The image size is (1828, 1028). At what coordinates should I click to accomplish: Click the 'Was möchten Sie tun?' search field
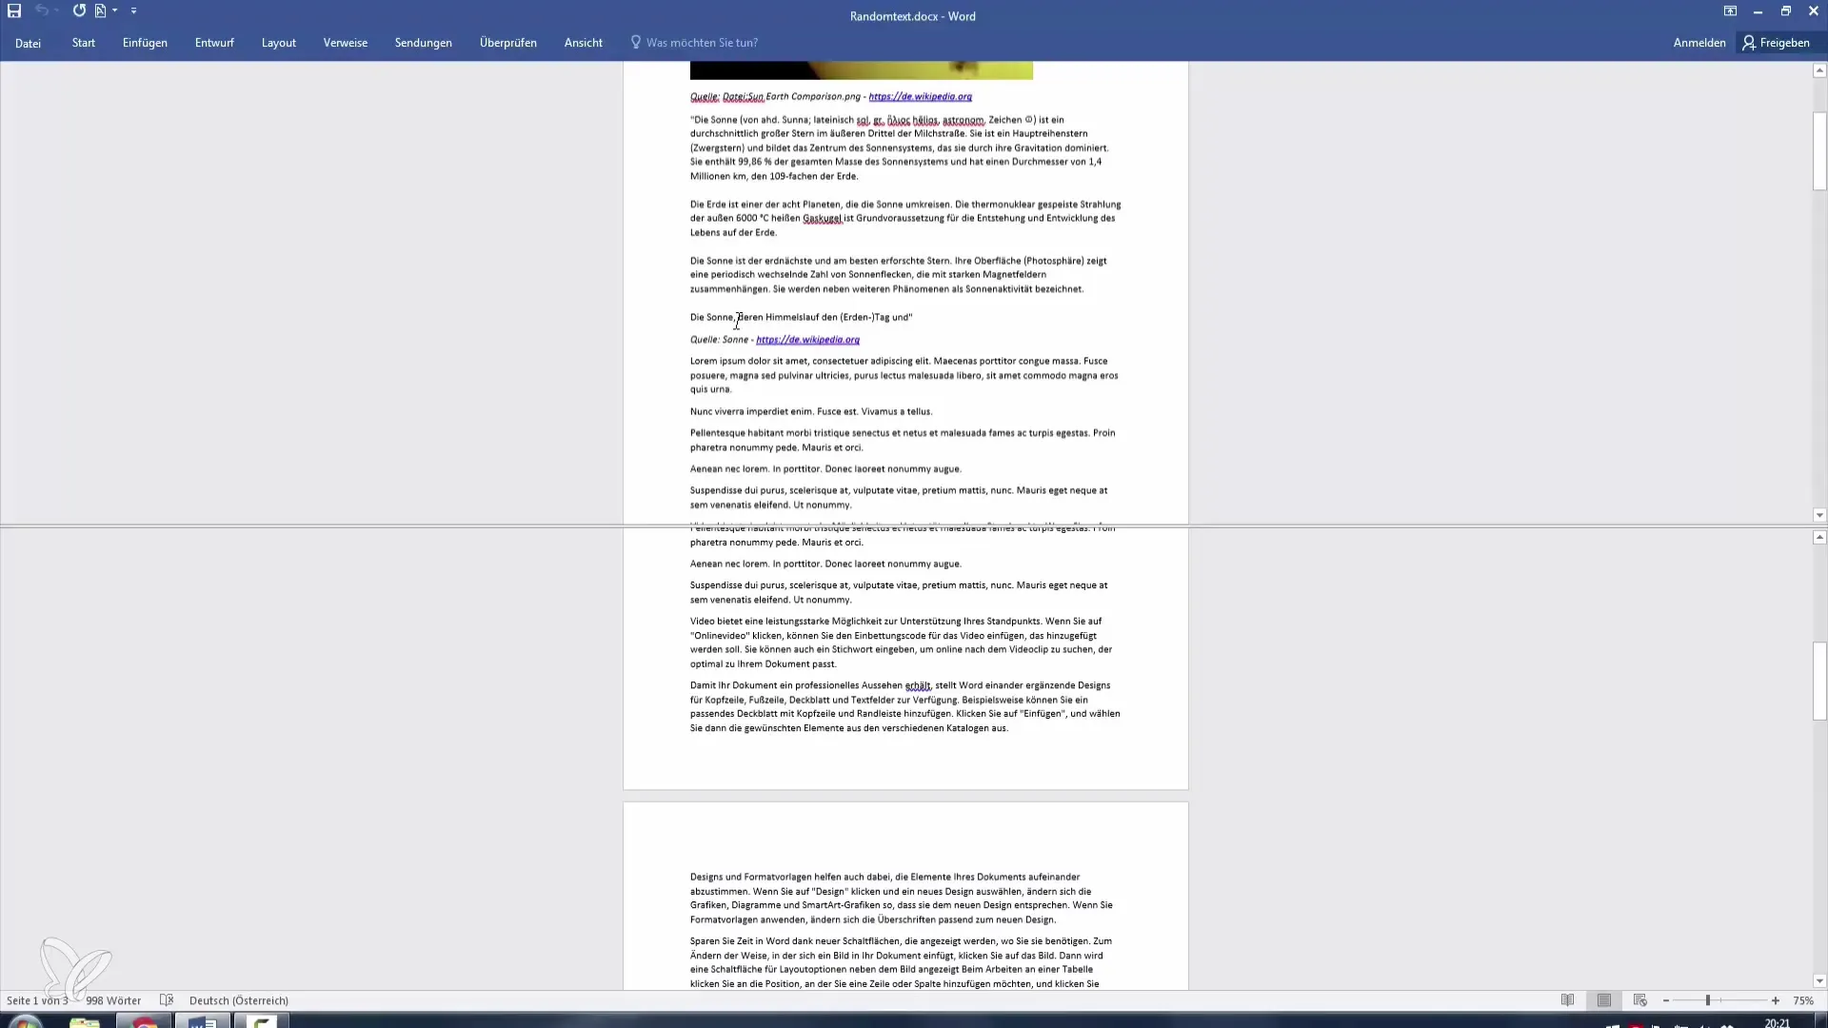coord(702,43)
